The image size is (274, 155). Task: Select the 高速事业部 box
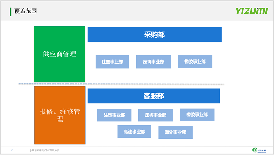134,132
